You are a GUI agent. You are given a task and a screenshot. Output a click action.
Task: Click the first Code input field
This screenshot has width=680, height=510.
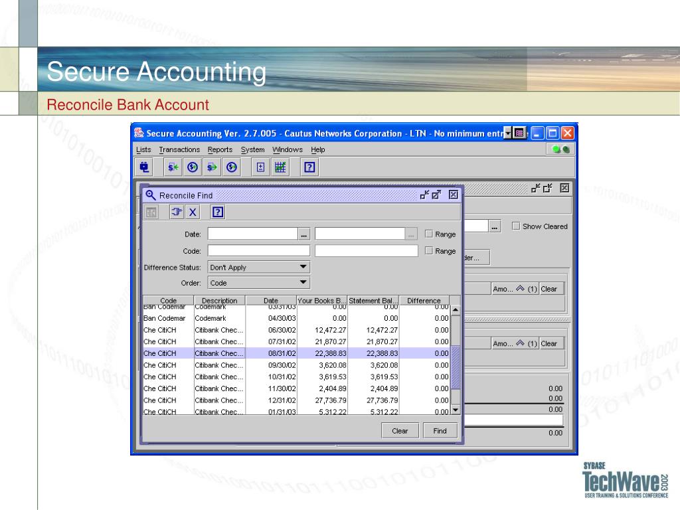[259, 250]
